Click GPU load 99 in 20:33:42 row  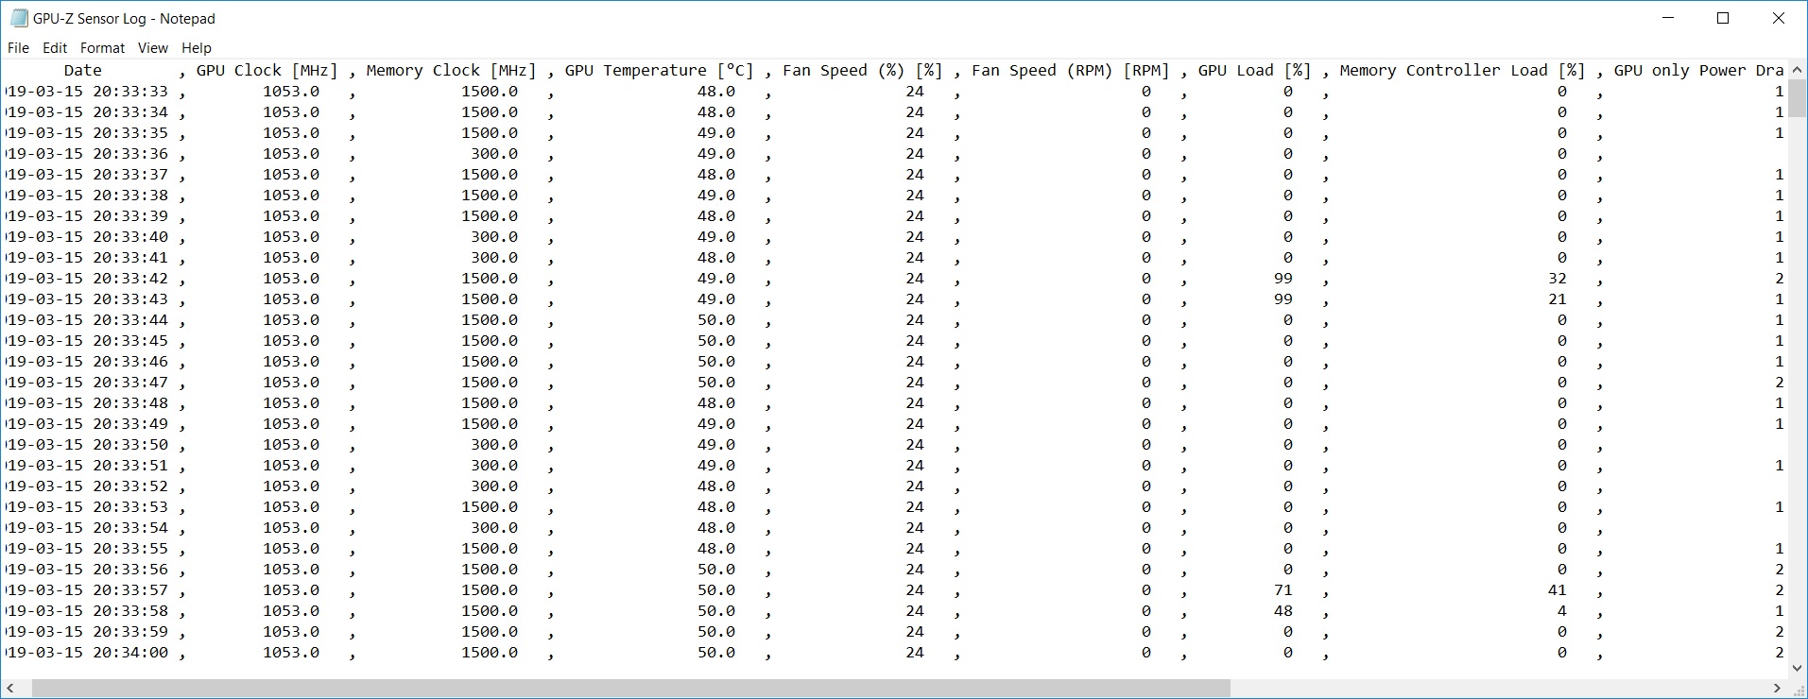1283,279
